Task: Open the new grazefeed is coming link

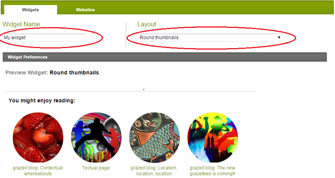Action: [x=212, y=171]
